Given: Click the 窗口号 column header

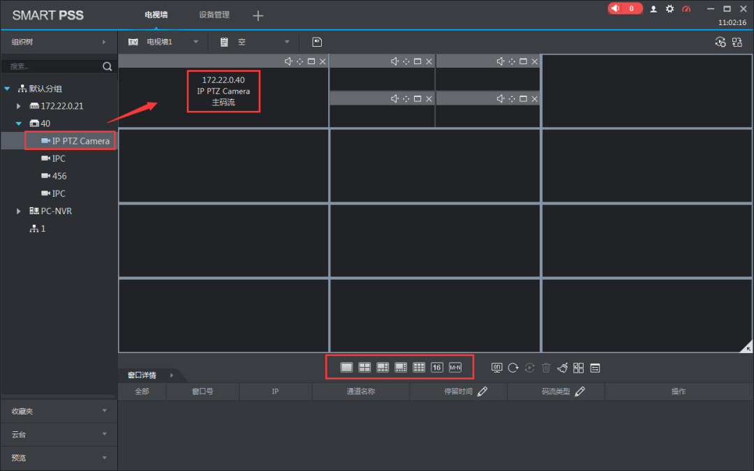Looking at the screenshot, I should 202,391.
